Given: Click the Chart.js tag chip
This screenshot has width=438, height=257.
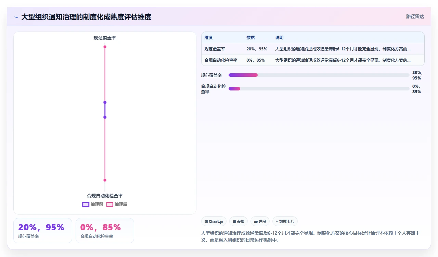Looking at the screenshot, I should tap(214, 221).
